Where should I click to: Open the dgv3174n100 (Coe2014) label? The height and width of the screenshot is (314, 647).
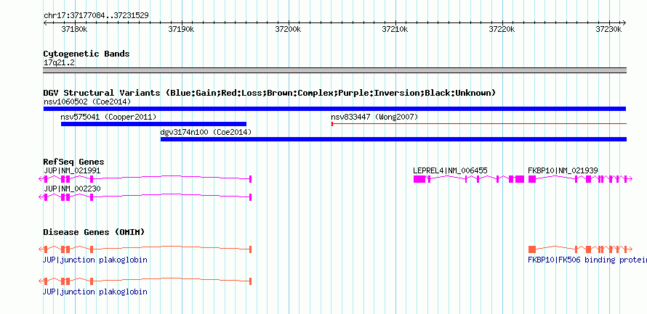click(x=206, y=132)
